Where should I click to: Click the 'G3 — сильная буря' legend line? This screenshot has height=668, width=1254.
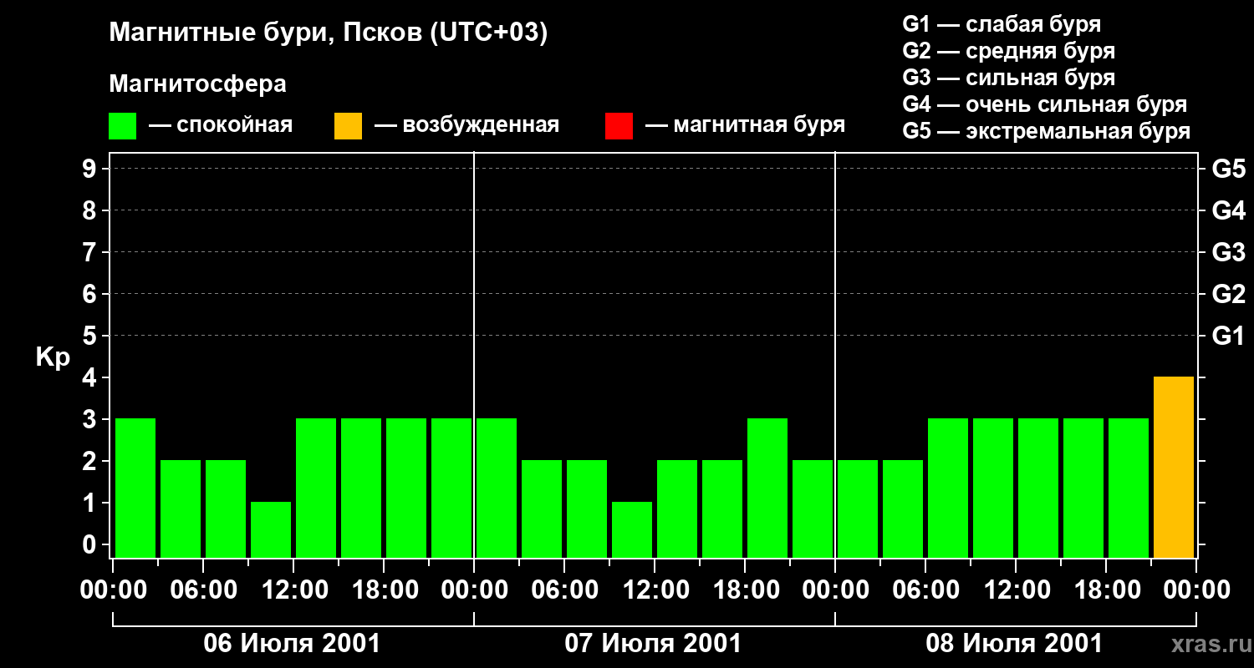tap(1009, 78)
